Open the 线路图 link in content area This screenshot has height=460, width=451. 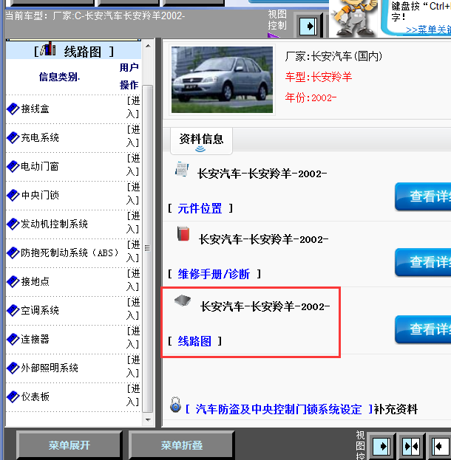pyautogui.click(x=194, y=341)
